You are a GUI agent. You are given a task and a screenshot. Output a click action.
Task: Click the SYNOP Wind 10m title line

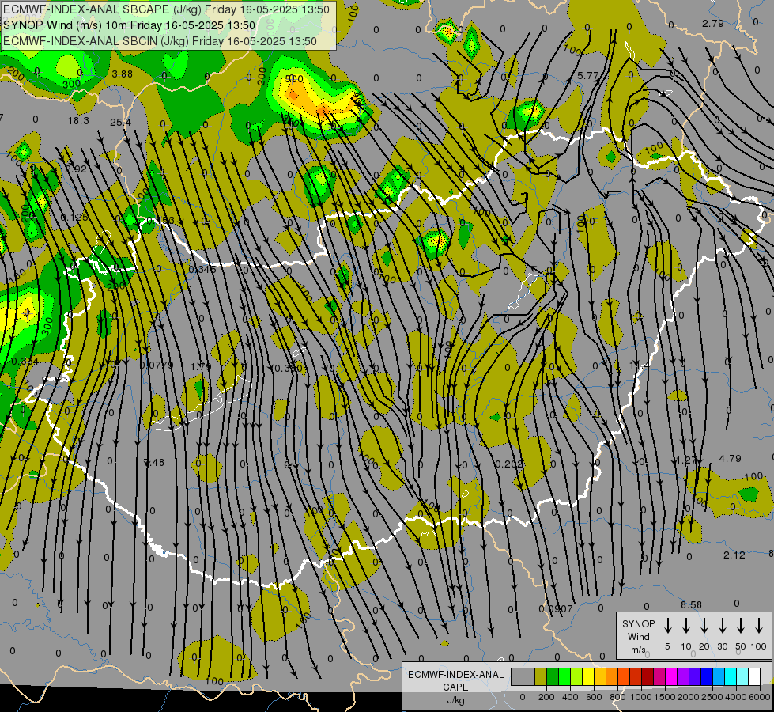pyautogui.click(x=130, y=25)
